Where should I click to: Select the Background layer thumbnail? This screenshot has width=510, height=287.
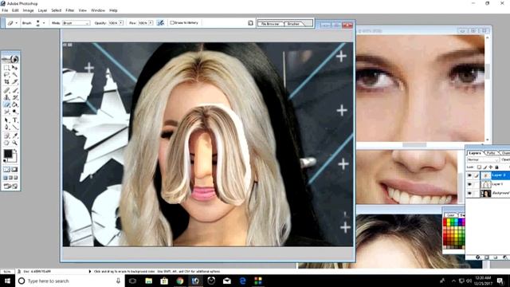[x=485, y=193]
